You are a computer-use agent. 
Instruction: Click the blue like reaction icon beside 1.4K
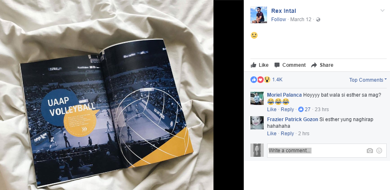coord(254,80)
